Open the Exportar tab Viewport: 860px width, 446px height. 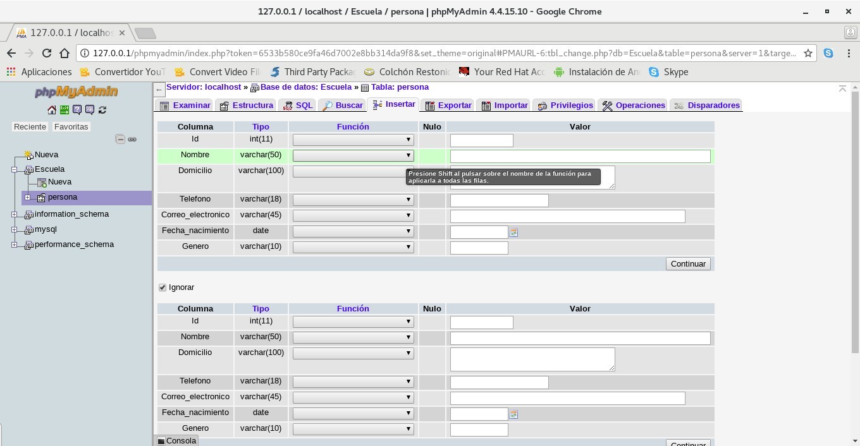448,105
